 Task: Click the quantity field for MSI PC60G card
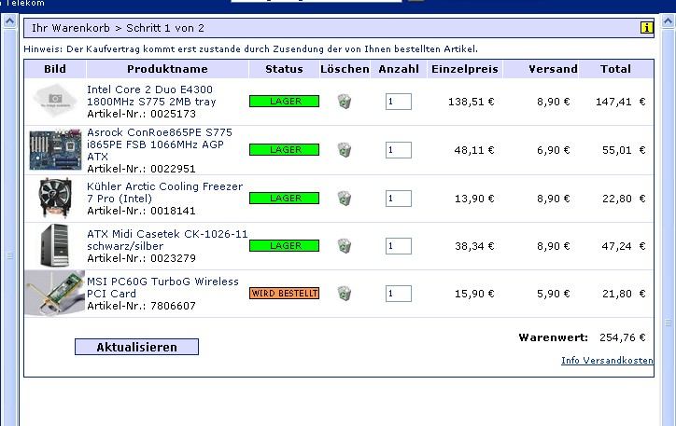tap(399, 294)
